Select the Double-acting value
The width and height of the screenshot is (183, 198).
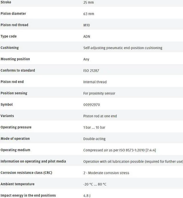[x=94, y=139]
